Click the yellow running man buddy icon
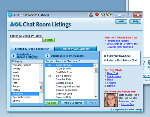 tap(103, 15)
